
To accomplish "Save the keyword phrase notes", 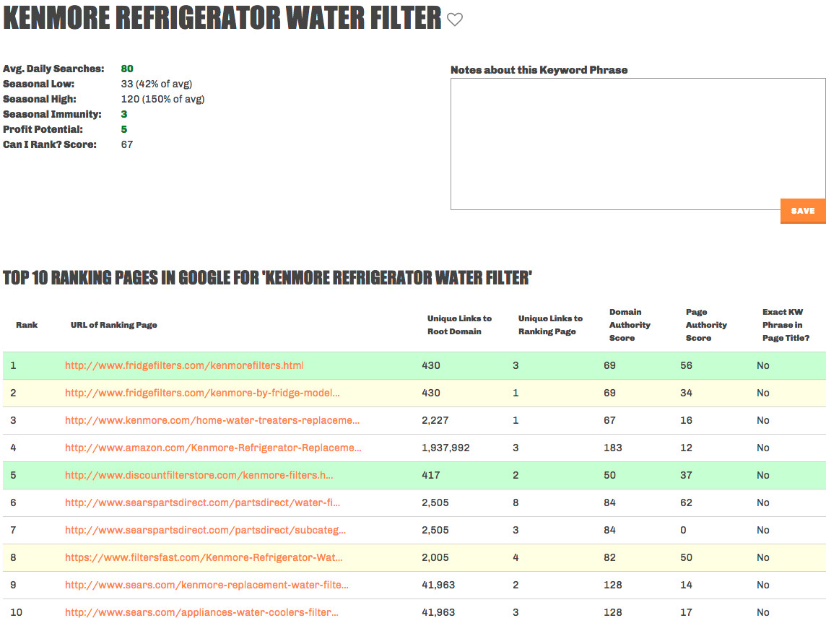I will point(803,211).
